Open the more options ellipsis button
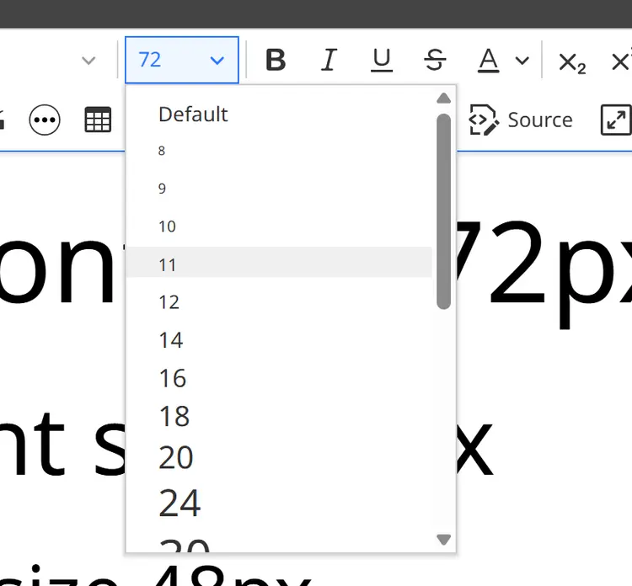The height and width of the screenshot is (586, 632). [x=45, y=120]
